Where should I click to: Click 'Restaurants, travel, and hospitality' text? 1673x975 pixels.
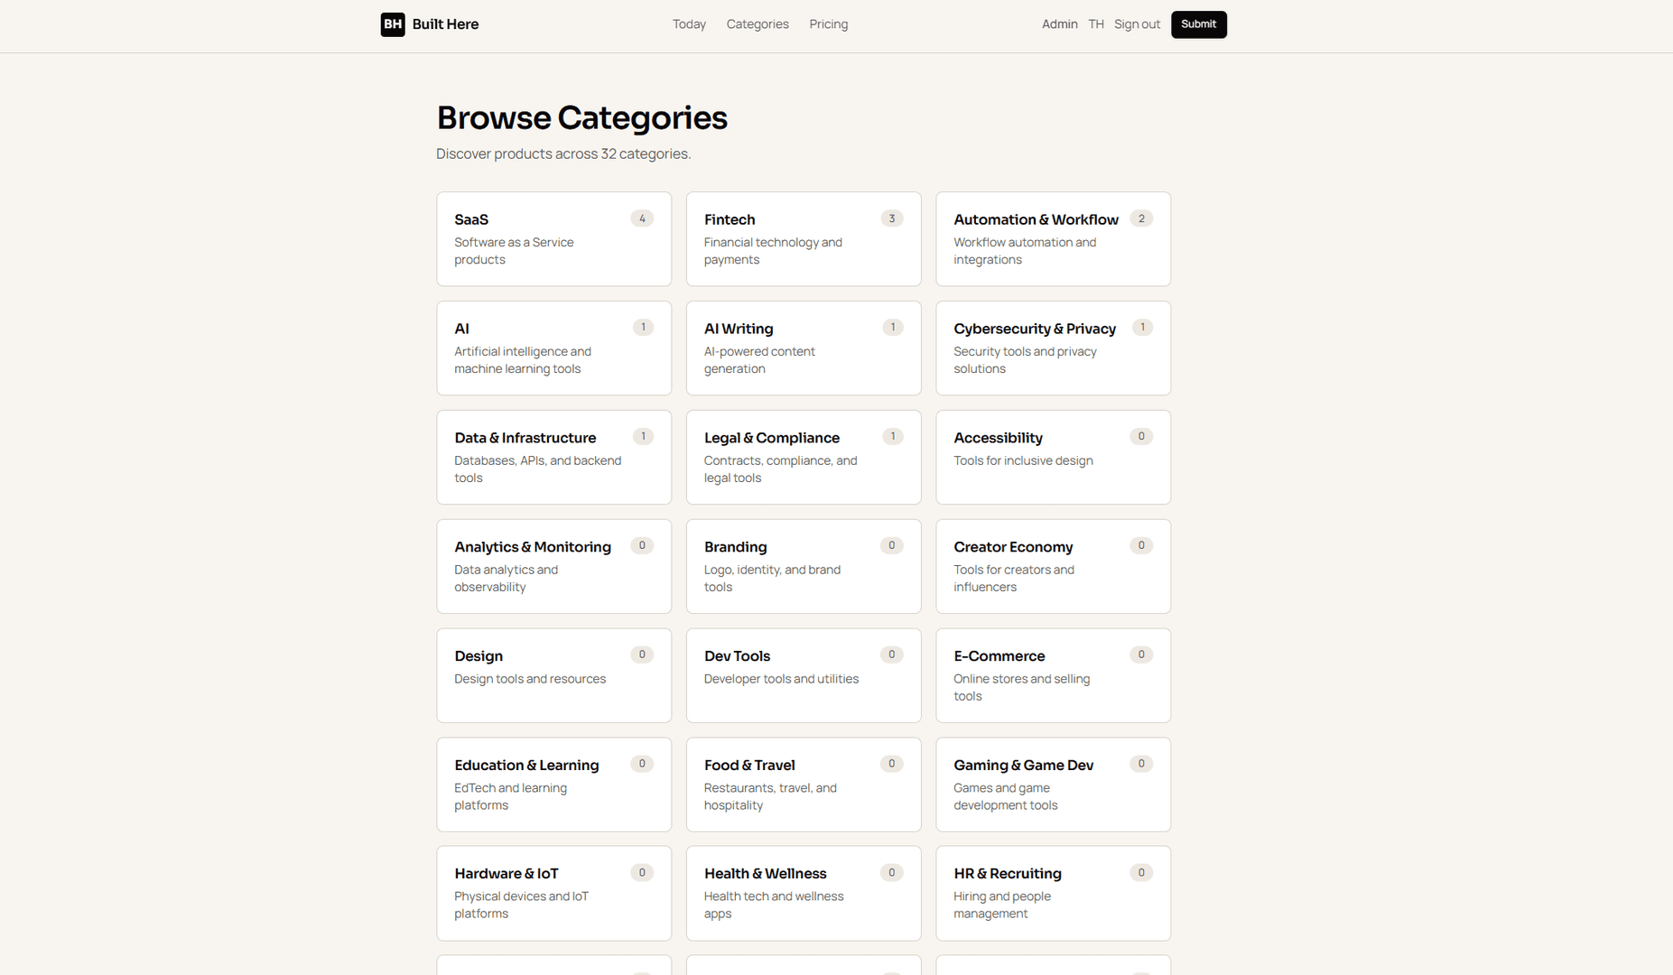[x=770, y=797]
